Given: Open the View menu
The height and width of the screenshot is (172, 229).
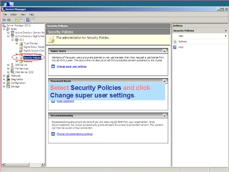Looking at the screenshot, I should click(23, 14).
